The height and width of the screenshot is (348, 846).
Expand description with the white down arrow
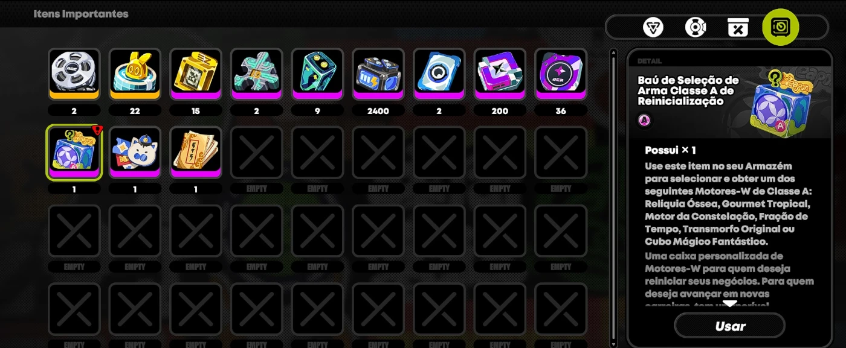(x=730, y=304)
